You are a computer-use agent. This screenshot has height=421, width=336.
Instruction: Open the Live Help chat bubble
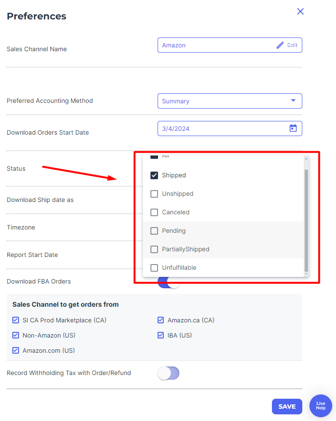click(x=321, y=405)
